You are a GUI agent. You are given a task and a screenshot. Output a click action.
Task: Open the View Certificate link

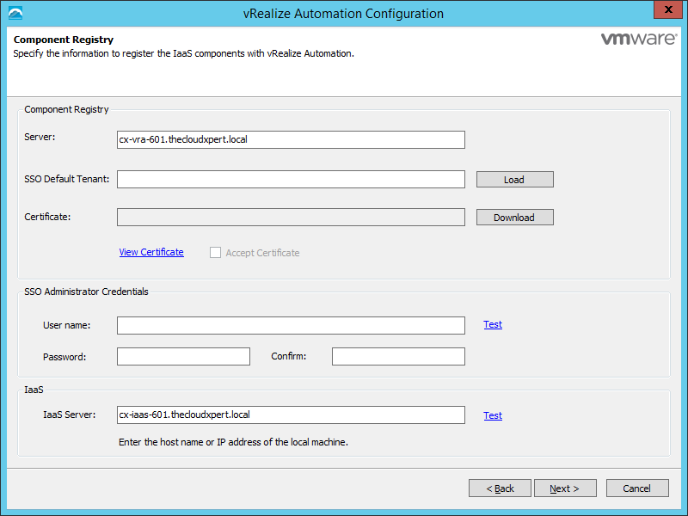click(151, 252)
